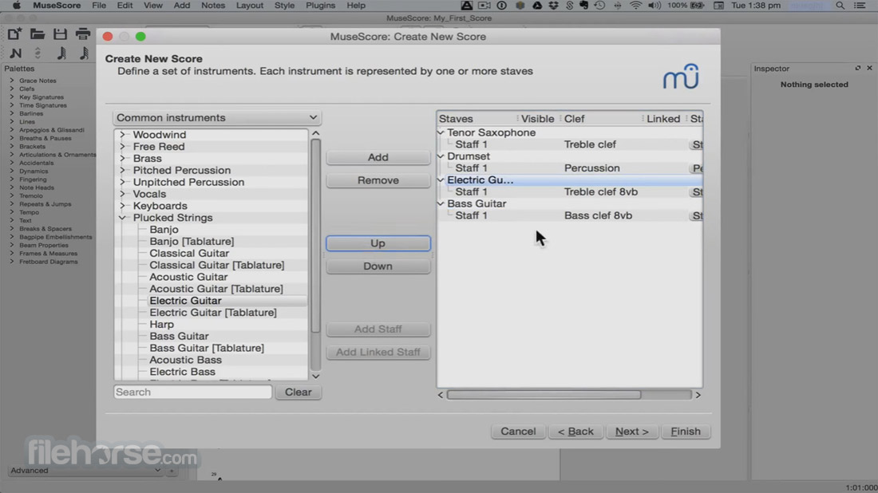Click the Save score floppy icon
Screen dimensions: 878x493
(x=60, y=34)
